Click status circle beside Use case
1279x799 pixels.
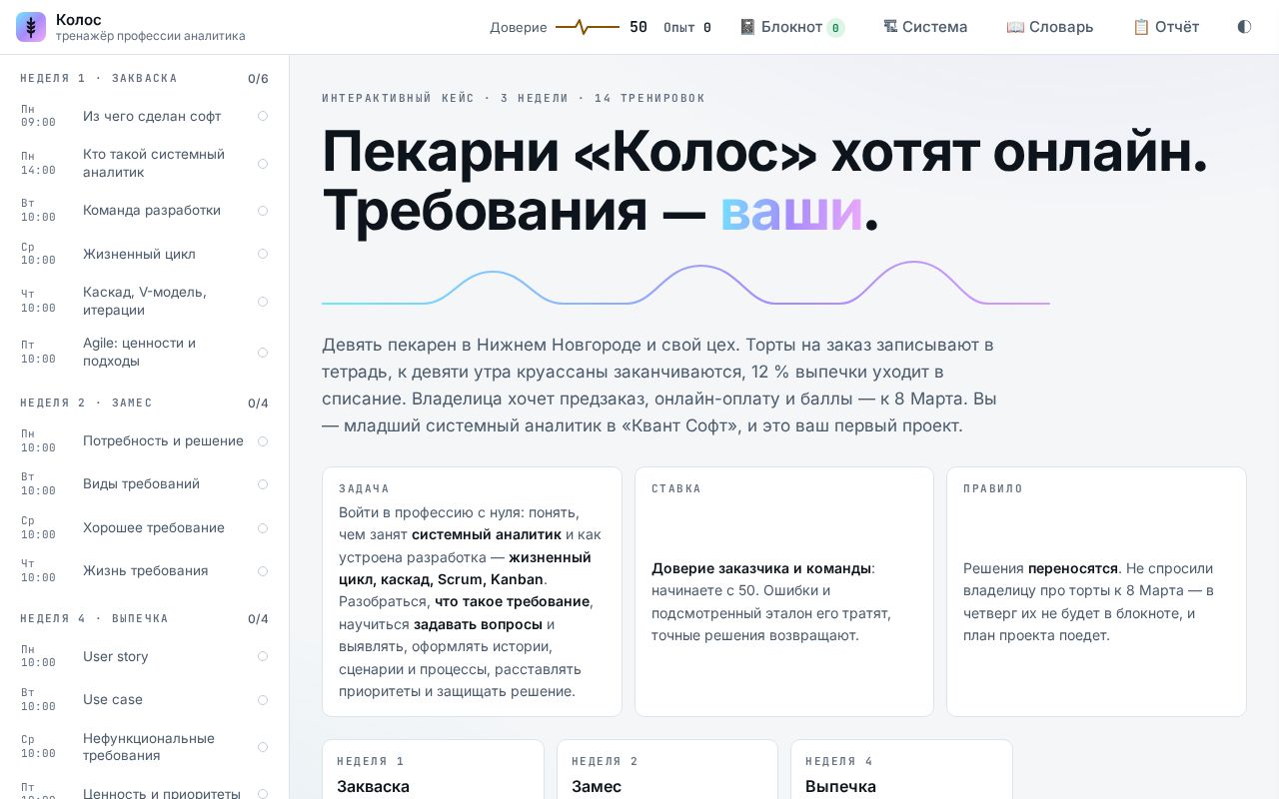[263, 700]
